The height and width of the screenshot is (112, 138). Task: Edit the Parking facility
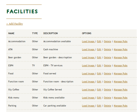coord(99,106)
